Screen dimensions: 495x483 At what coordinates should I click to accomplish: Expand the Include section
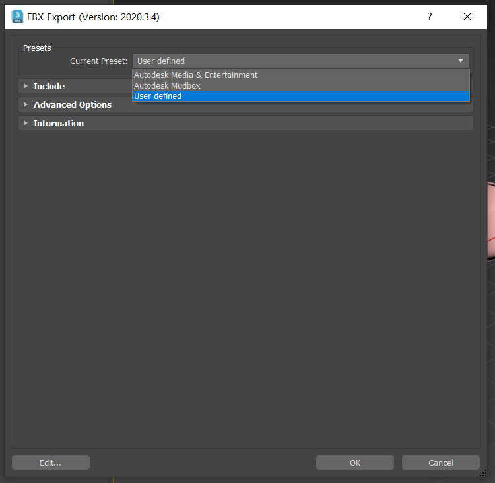point(26,86)
